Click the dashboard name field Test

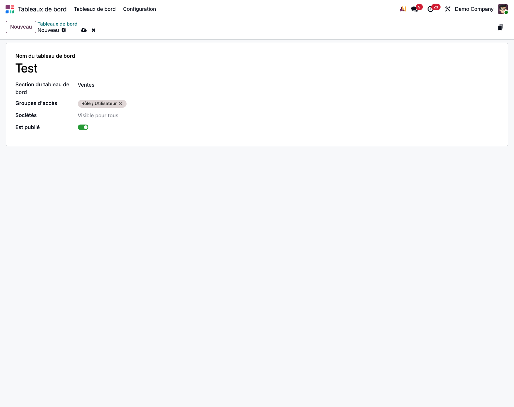[x=90, y=68]
